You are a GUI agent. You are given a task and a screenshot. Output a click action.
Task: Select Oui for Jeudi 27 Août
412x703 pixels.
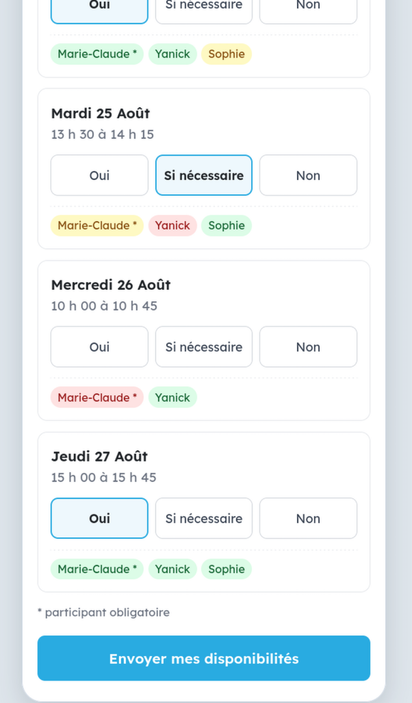(x=99, y=519)
